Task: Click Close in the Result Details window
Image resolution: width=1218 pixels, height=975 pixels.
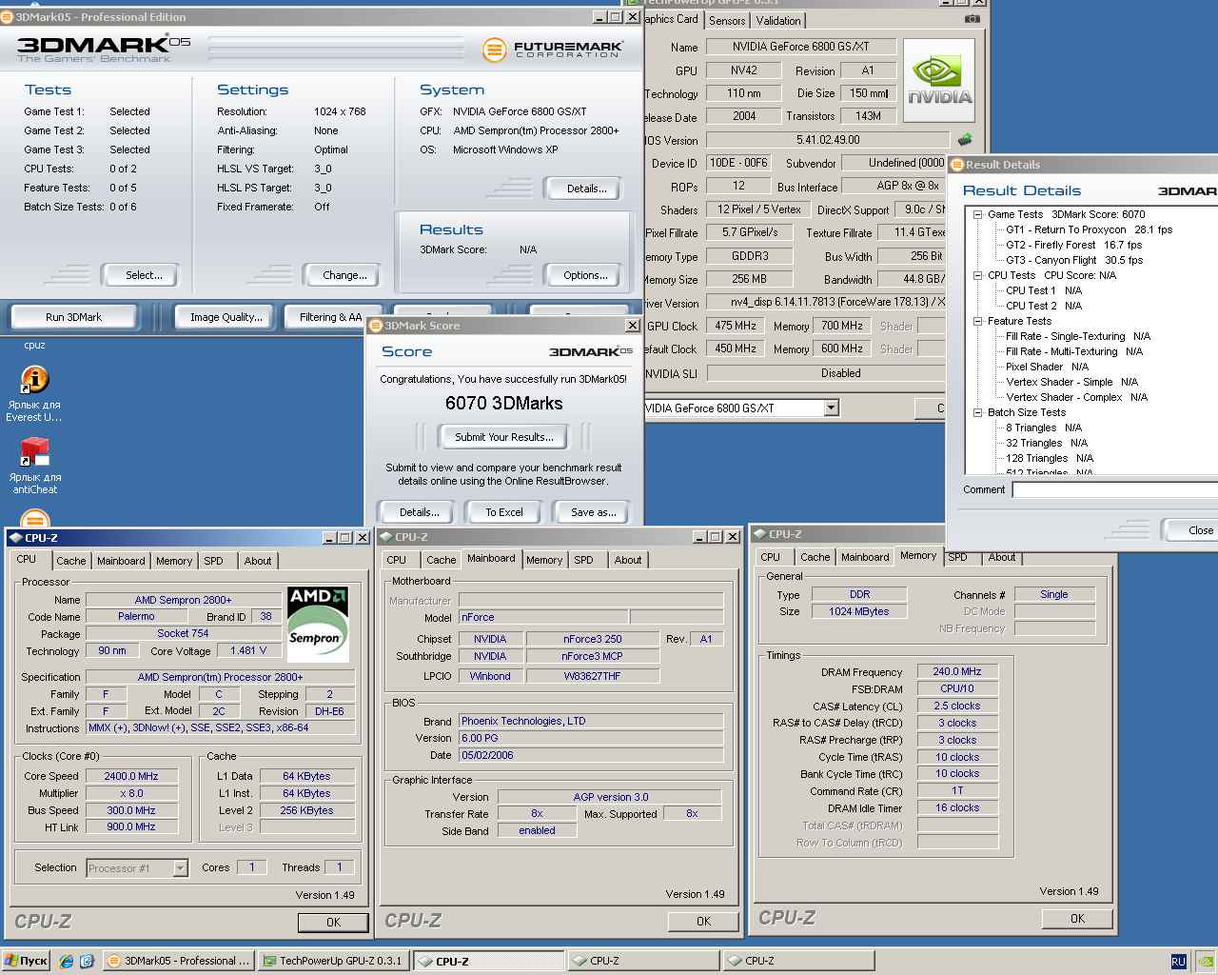Action: (1190, 530)
